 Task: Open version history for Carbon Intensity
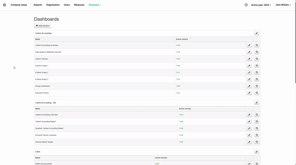click(x=256, y=59)
